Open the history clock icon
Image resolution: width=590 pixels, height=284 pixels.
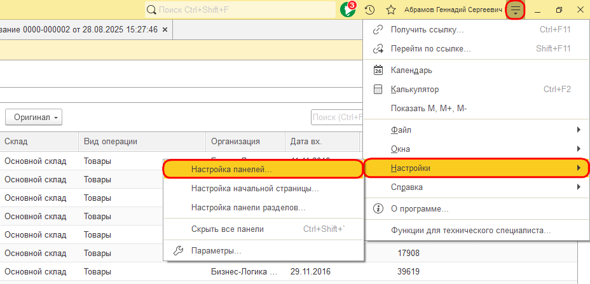(370, 10)
